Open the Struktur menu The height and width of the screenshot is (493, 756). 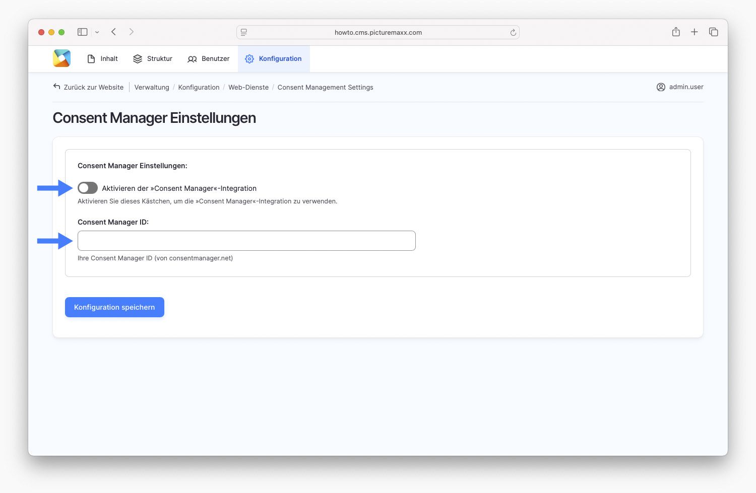153,59
